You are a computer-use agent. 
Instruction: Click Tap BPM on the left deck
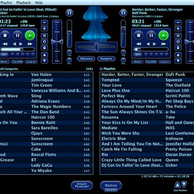(x=18, y=62)
